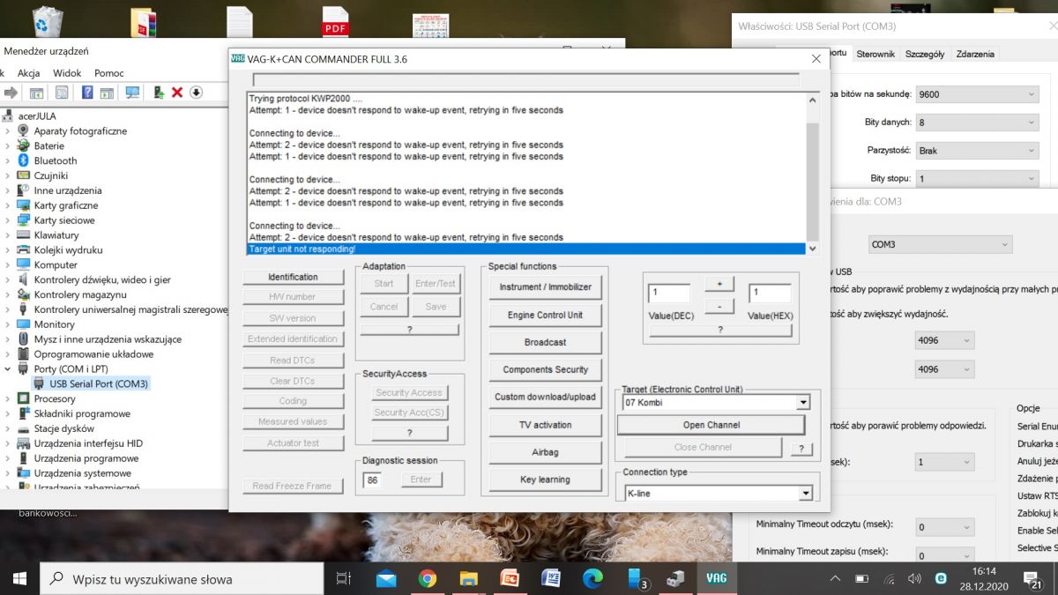This screenshot has width=1058, height=595.
Task: Switch to the Szczegóły tab
Action: click(x=925, y=54)
